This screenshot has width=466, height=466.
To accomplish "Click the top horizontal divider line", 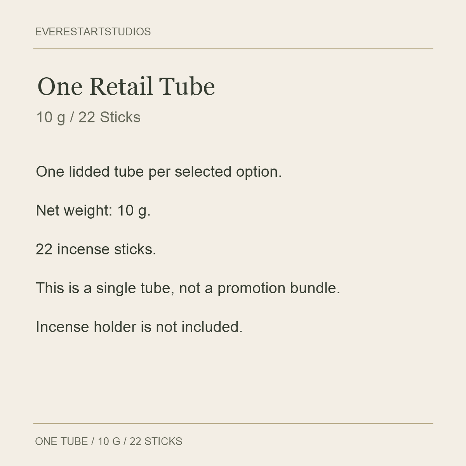I will click(x=233, y=49).
